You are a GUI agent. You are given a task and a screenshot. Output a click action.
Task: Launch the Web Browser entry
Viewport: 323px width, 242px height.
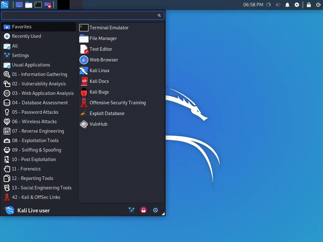pyautogui.click(x=121, y=60)
